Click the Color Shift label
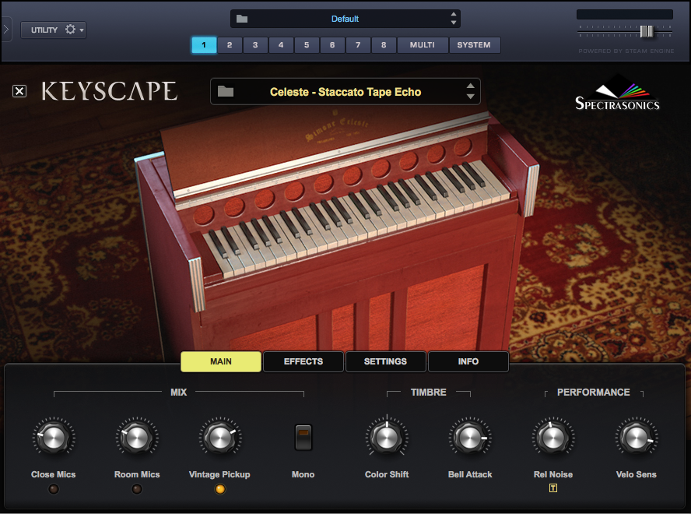Viewport: 691px width, 514px height. 387,474
